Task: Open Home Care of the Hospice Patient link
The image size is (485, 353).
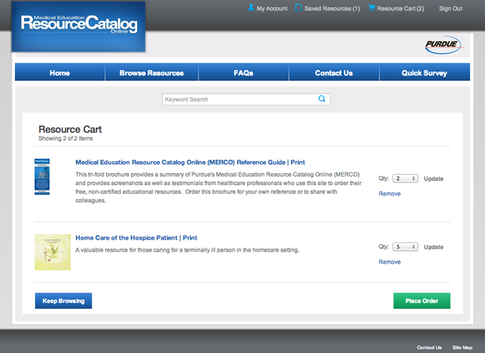Action: [x=137, y=237]
